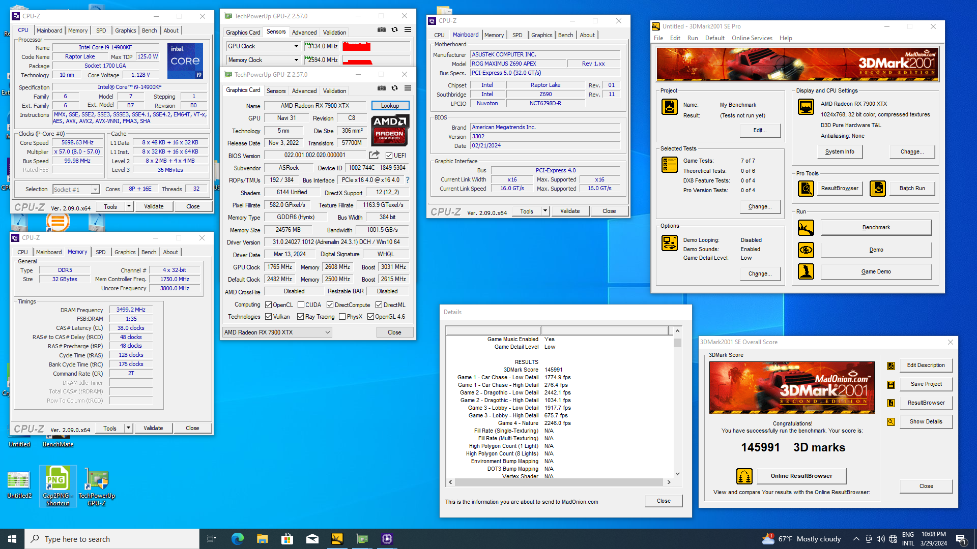Toggle DirectML checkbox in GPU-Z

[379, 305]
